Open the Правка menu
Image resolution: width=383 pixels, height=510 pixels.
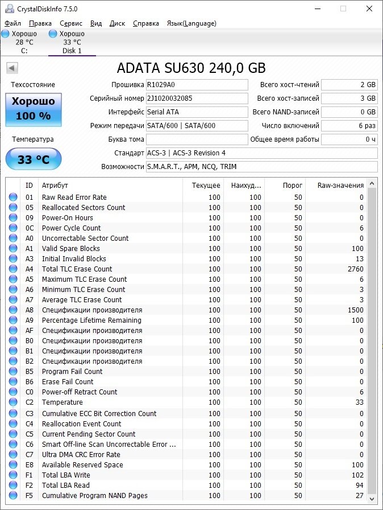click(40, 23)
